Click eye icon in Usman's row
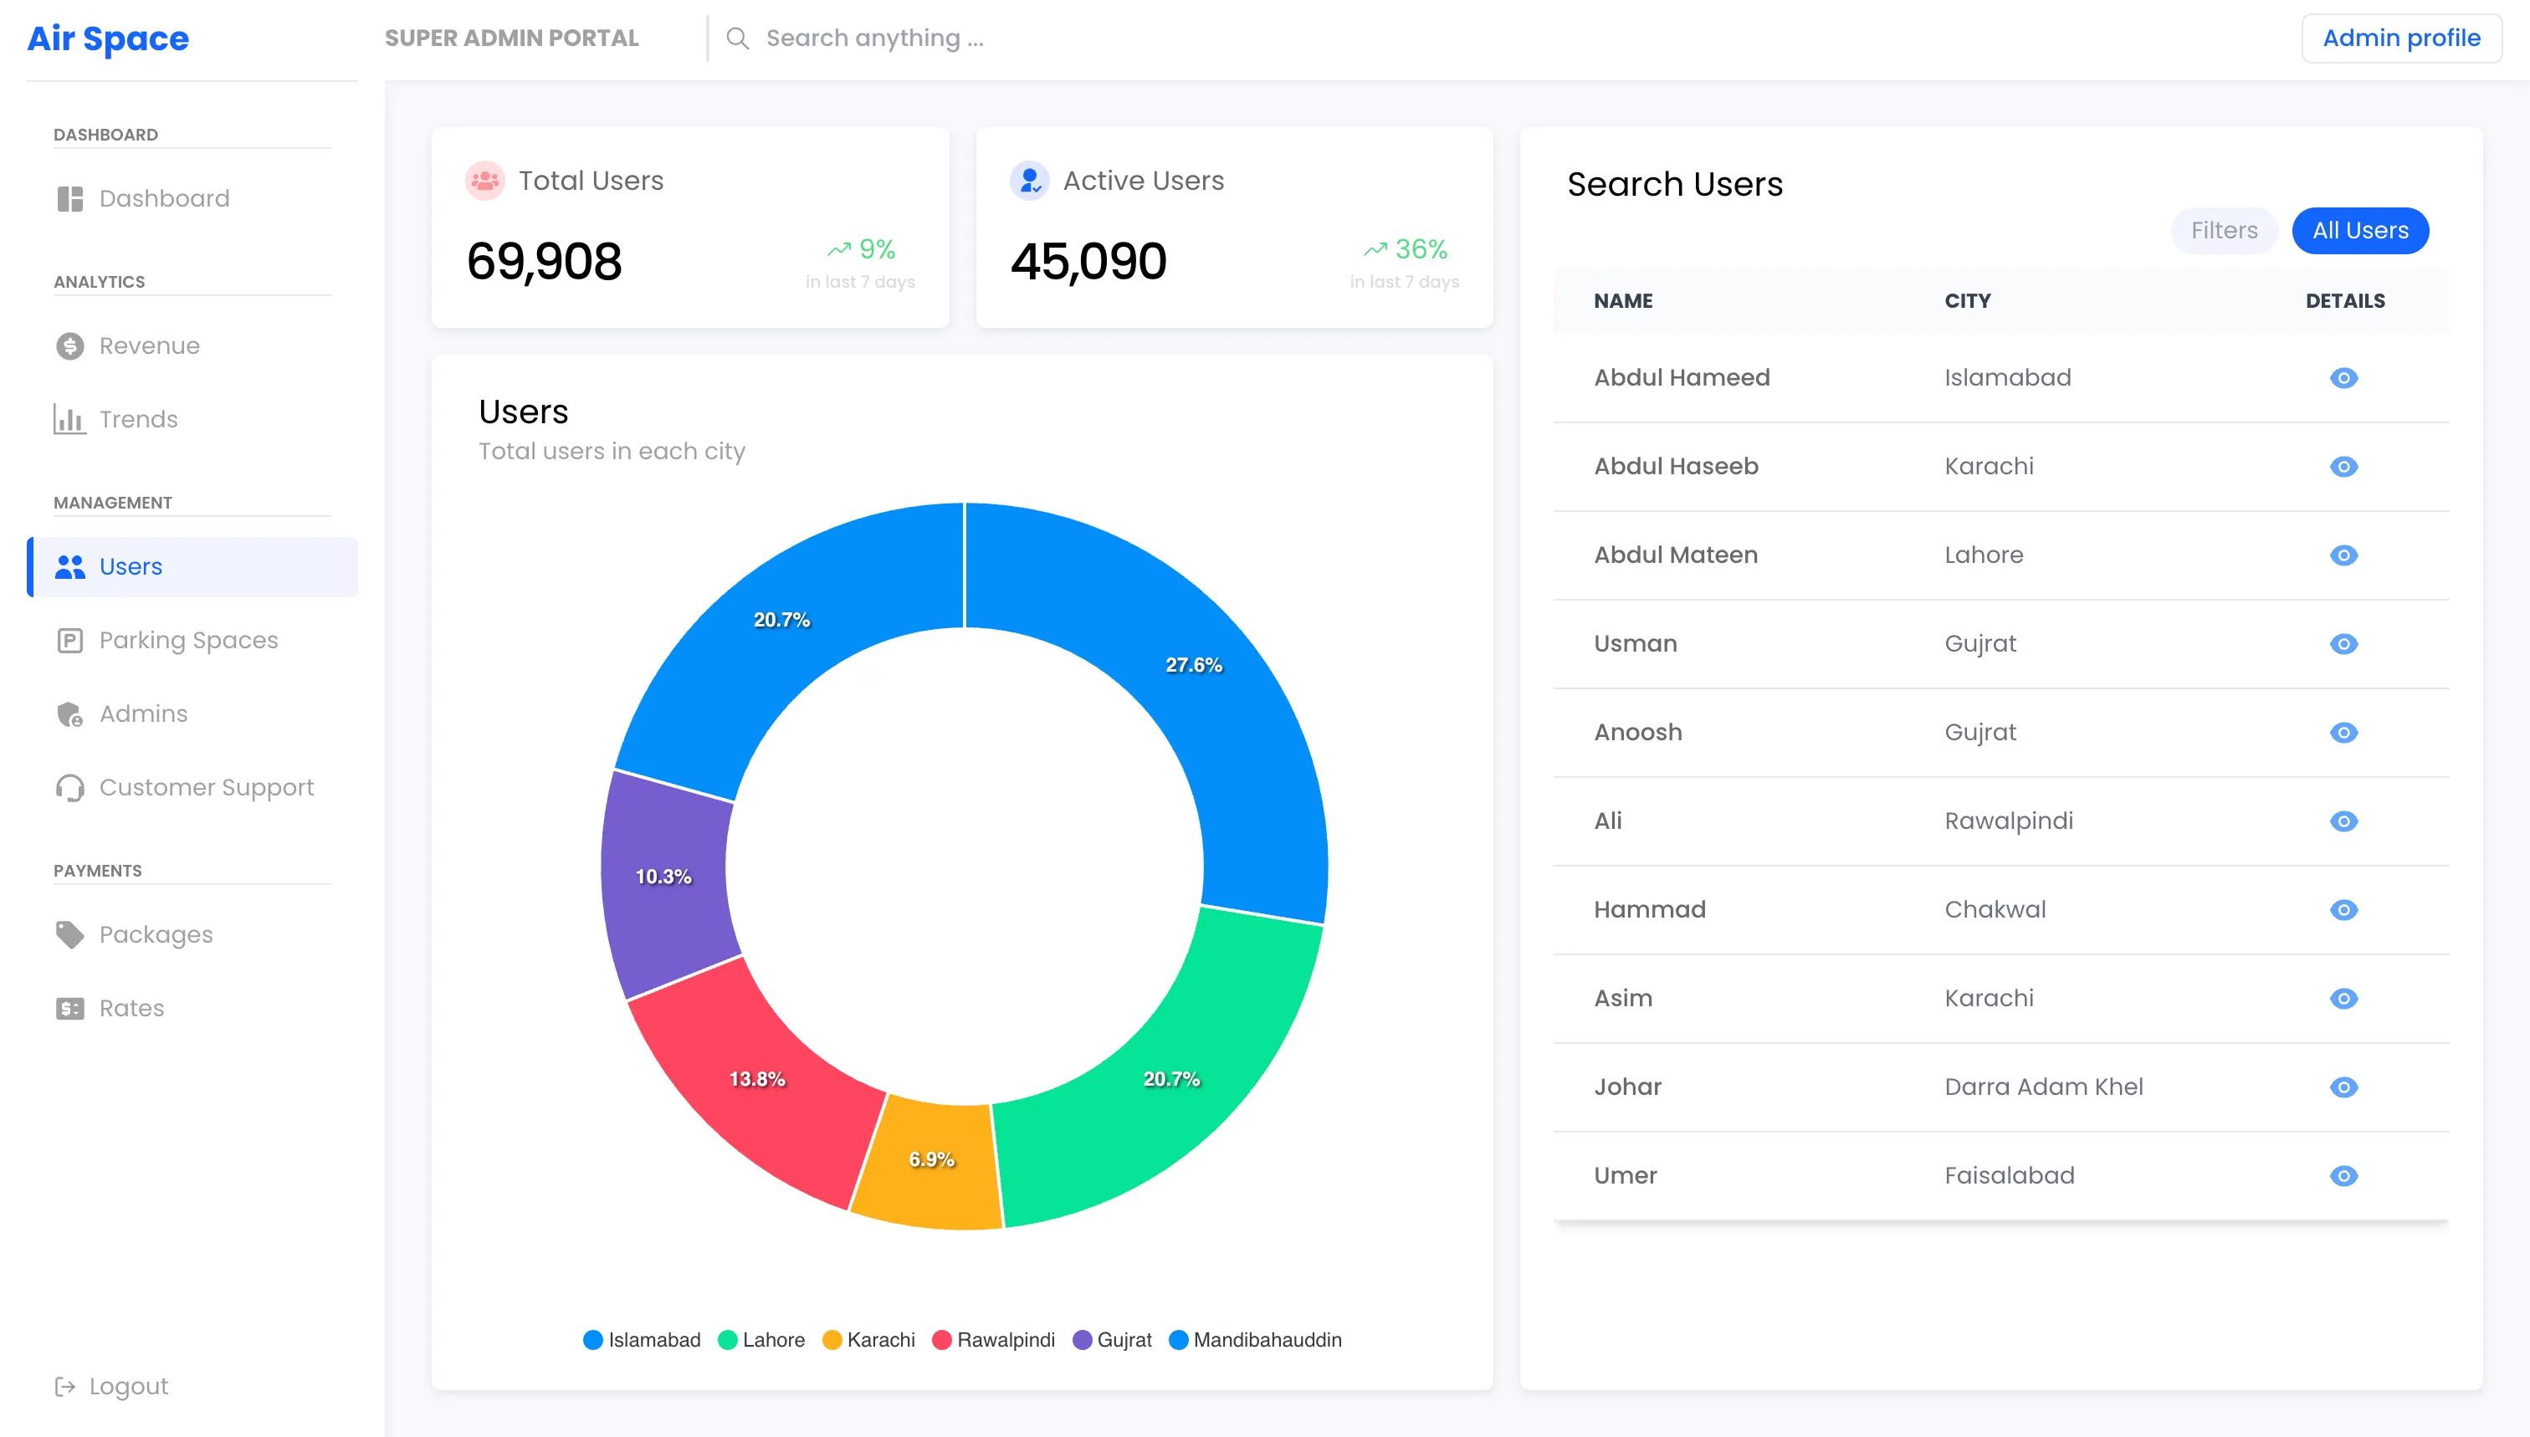The height and width of the screenshot is (1437, 2530). pyautogui.click(x=2343, y=643)
